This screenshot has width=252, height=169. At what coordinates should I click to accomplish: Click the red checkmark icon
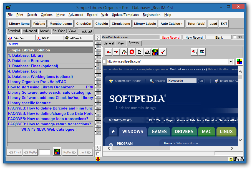coord(163,52)
